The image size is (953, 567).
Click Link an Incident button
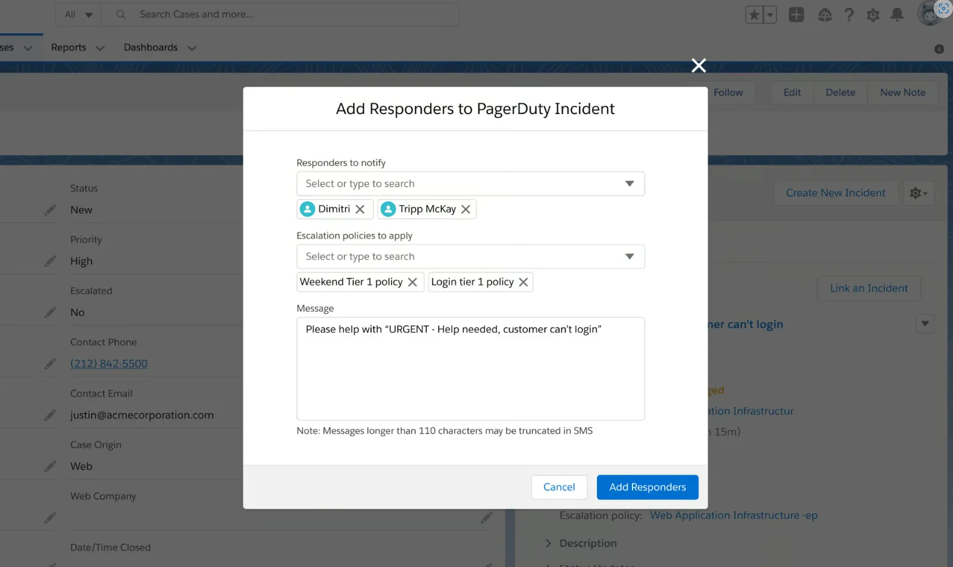[869, 288]
